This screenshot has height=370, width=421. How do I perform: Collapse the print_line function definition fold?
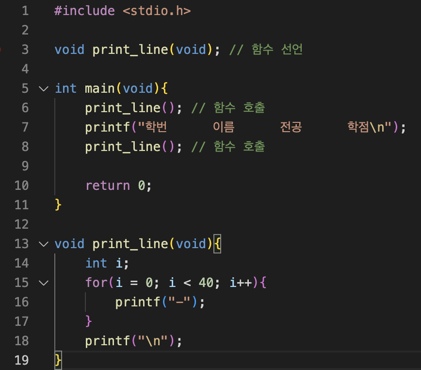[44, 244]
